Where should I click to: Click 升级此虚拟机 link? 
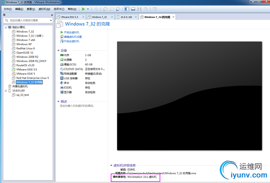(x=72, y=41)
